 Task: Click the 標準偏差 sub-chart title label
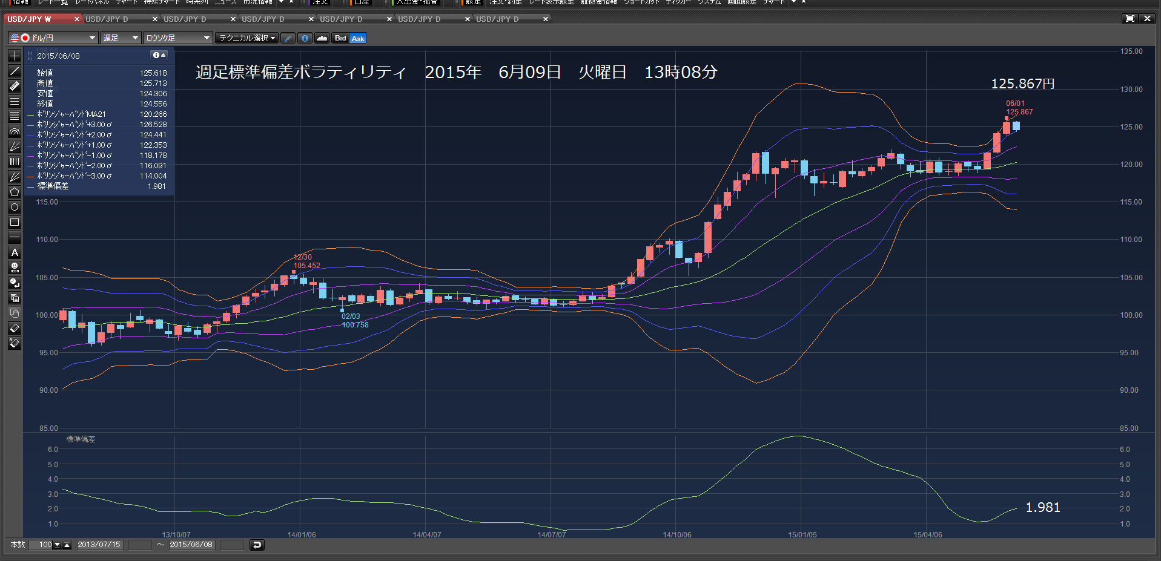click(81, 439)
